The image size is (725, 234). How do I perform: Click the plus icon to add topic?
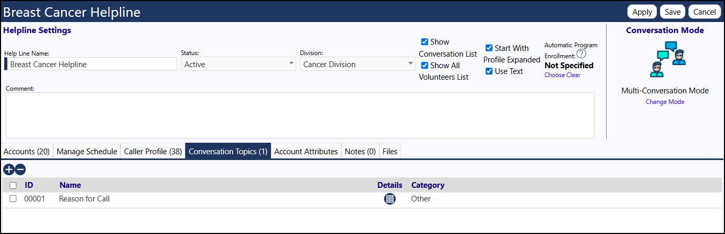(8, 169)
